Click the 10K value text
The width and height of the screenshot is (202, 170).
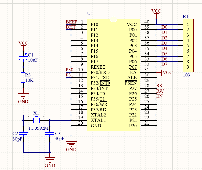[29, 80]
